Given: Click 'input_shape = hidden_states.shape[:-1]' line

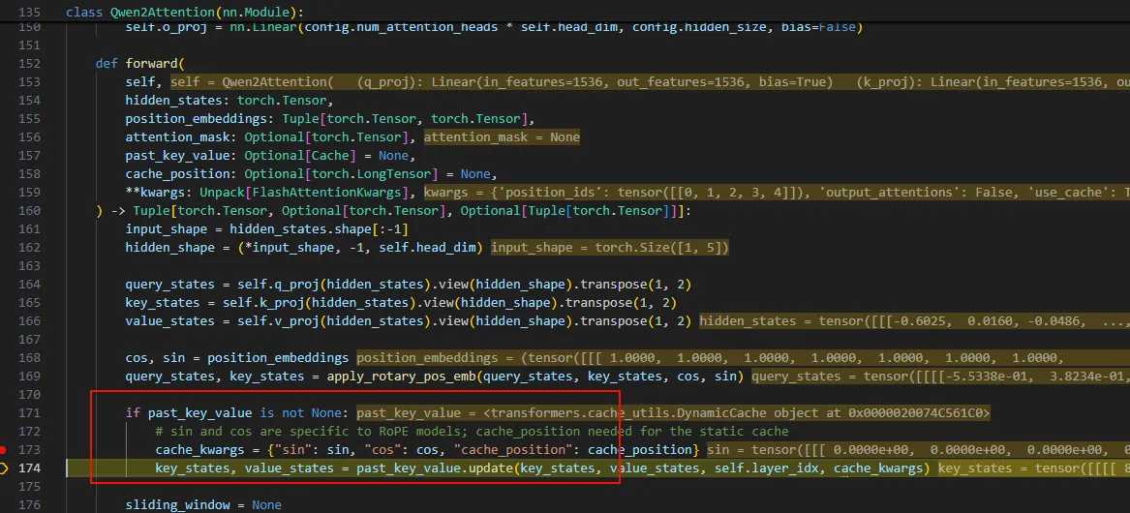Looking at the screenshot, I should pyautogui.click(x=266, y=229).
